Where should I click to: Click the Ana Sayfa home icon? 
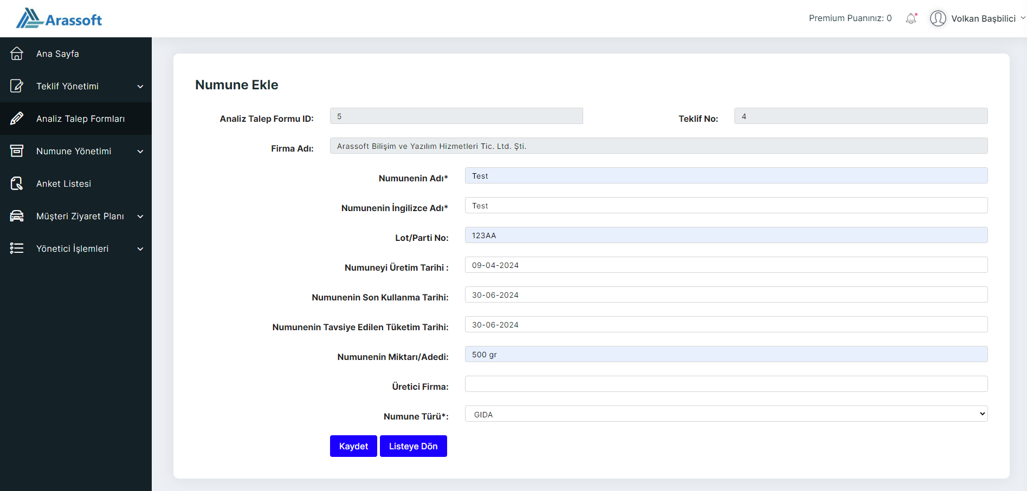coord(17,54)
